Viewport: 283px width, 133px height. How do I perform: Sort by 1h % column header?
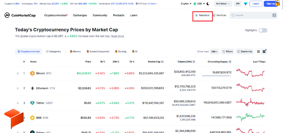tap(102, 62)
